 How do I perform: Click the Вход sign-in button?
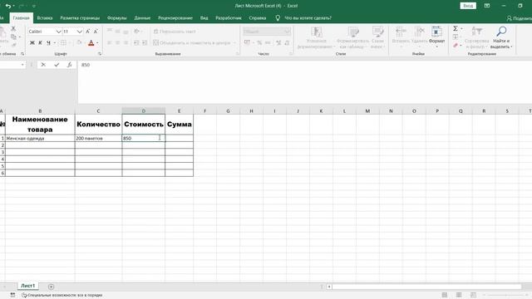pos(468,6)
